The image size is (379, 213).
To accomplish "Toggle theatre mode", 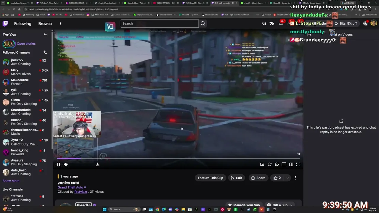I will (x=284, y=164).
